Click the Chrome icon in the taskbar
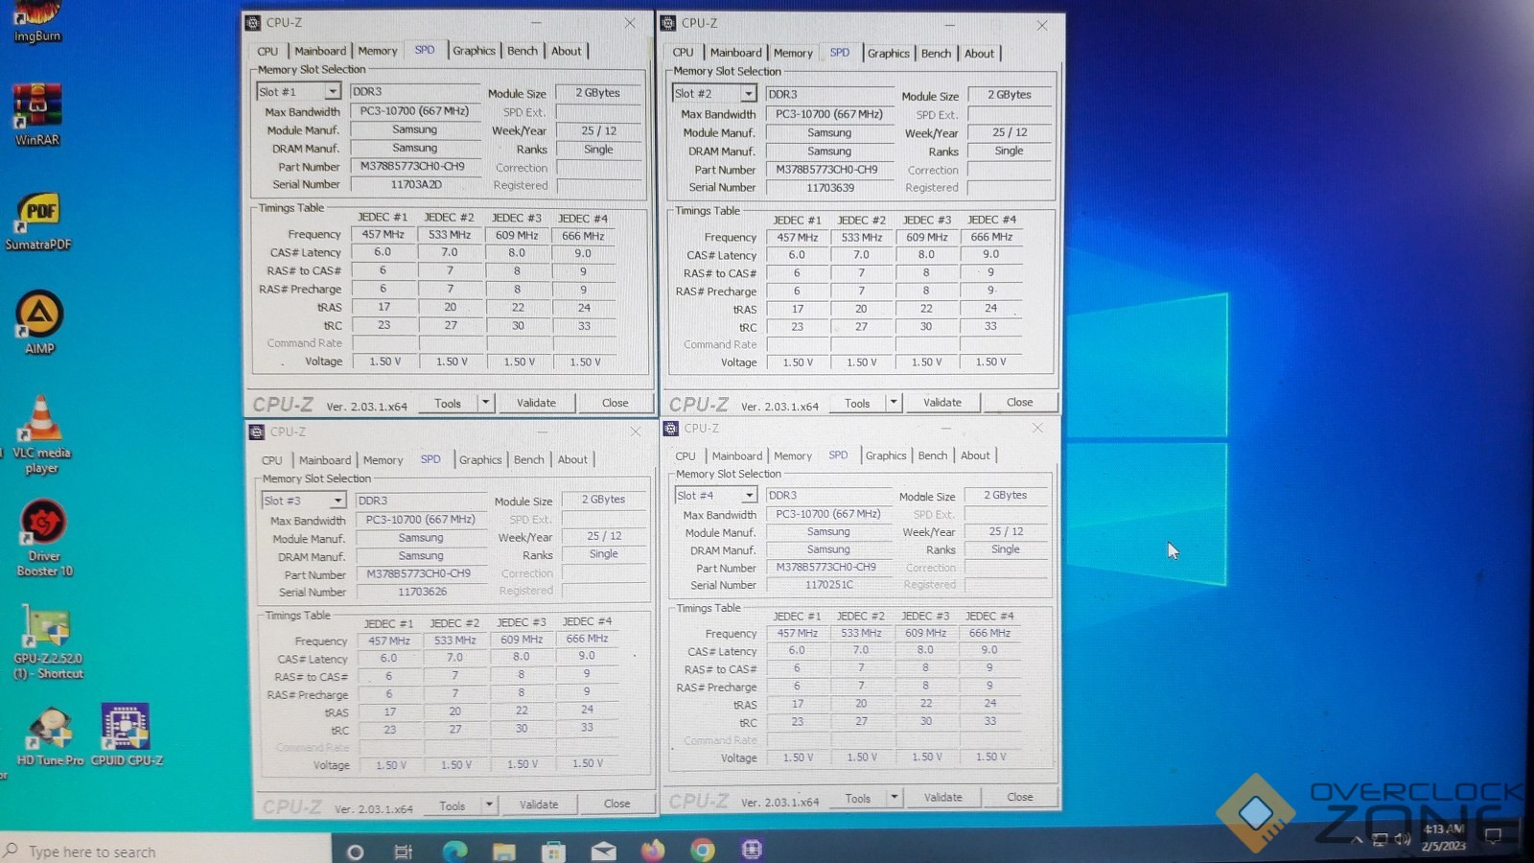The height and width of the screenshot is (863, 1534). coord(702,851)
